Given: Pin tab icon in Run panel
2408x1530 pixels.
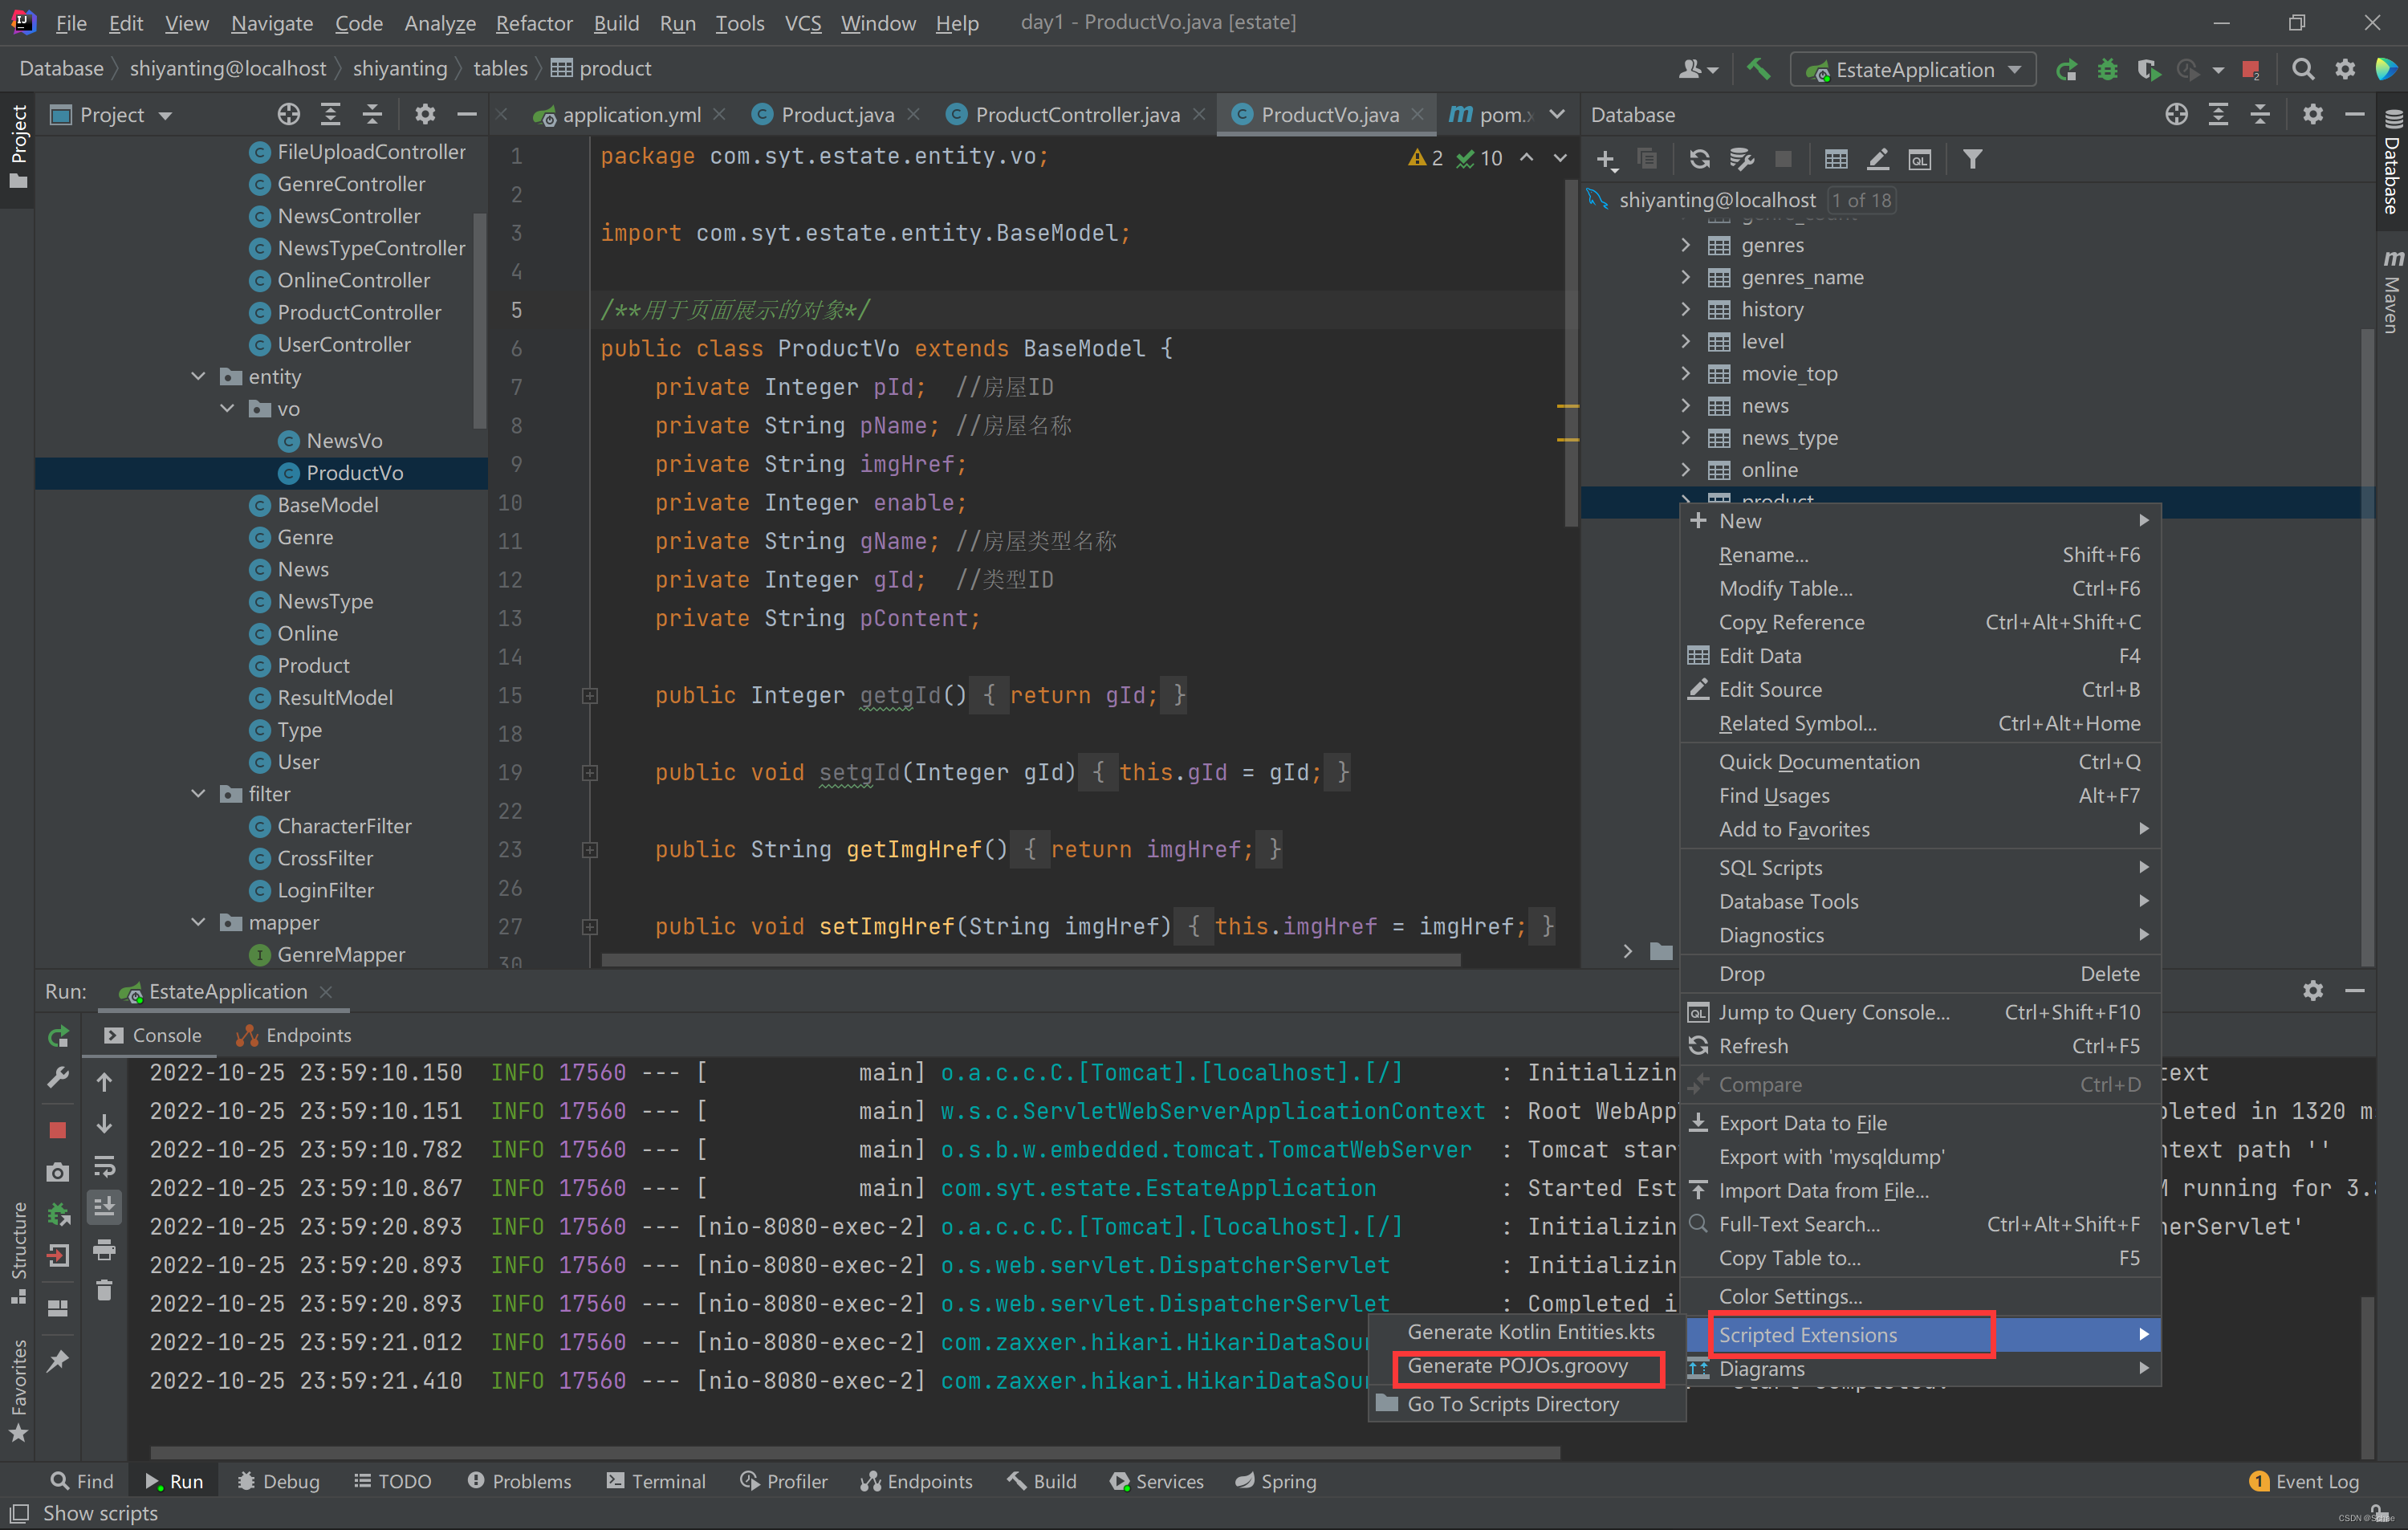Looking at the screenshot, I should click(58, 1360).
